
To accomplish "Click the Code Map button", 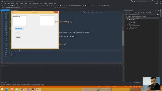I will click(103, 6).
